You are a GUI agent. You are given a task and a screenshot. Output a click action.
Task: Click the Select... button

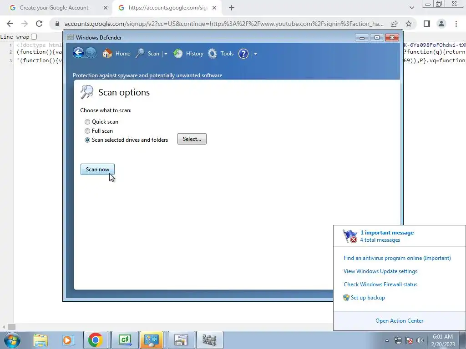point(192,139)
